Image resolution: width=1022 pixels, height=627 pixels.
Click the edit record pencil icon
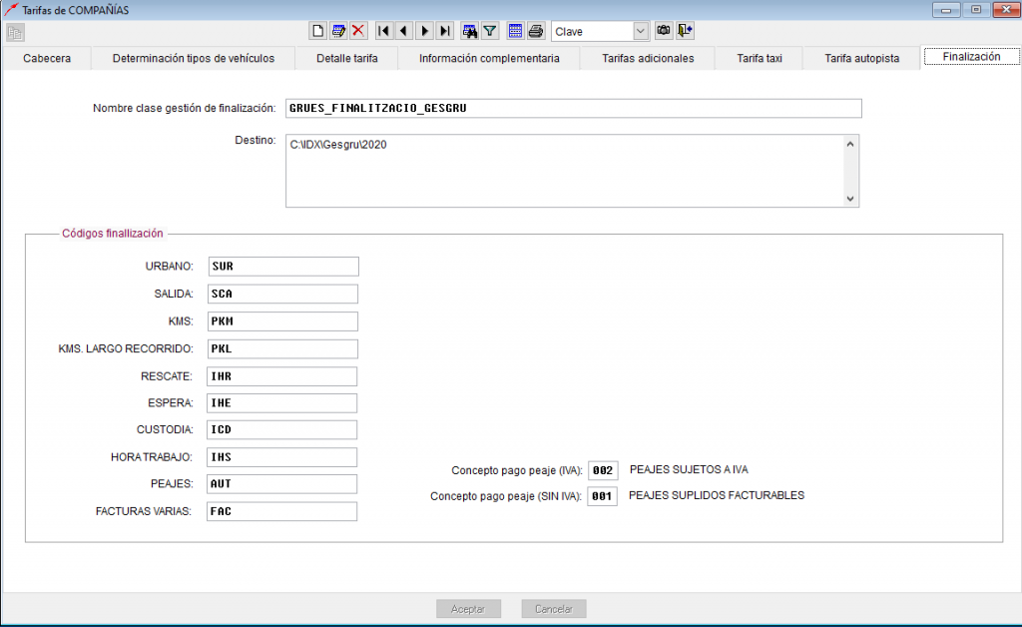[337, 31]
